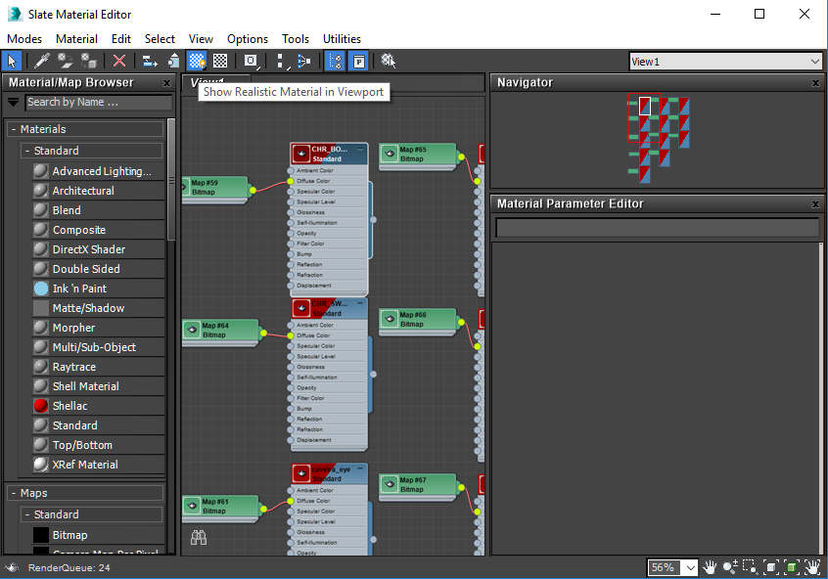Collapse the Maps group

(14, 493)
